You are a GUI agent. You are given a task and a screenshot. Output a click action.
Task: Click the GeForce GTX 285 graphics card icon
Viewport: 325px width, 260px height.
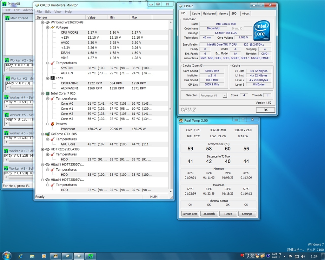click(x=48, y=134)
